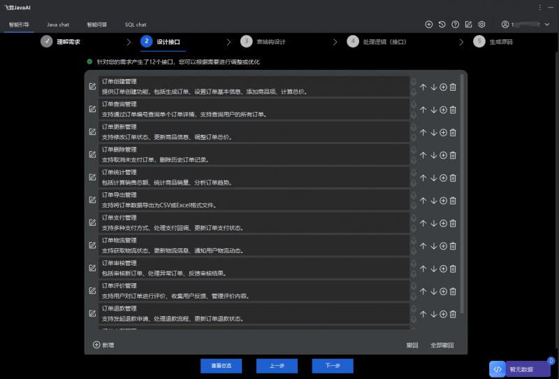
Task: Click the microphone icon in 订单导出管理 row
Action: point(414,196)
